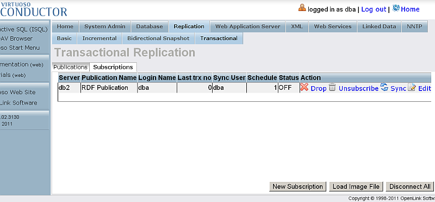Select the Linked Data tab
The height and width of the screenshot is (202, 435).
[x=379, y=27]
